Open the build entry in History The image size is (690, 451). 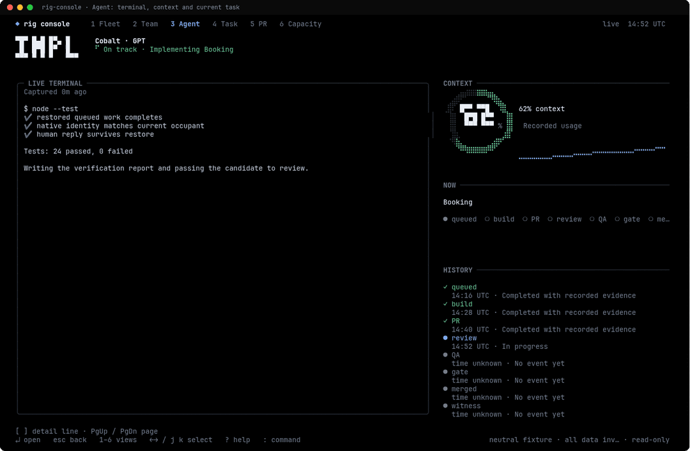tap(462, 304)
